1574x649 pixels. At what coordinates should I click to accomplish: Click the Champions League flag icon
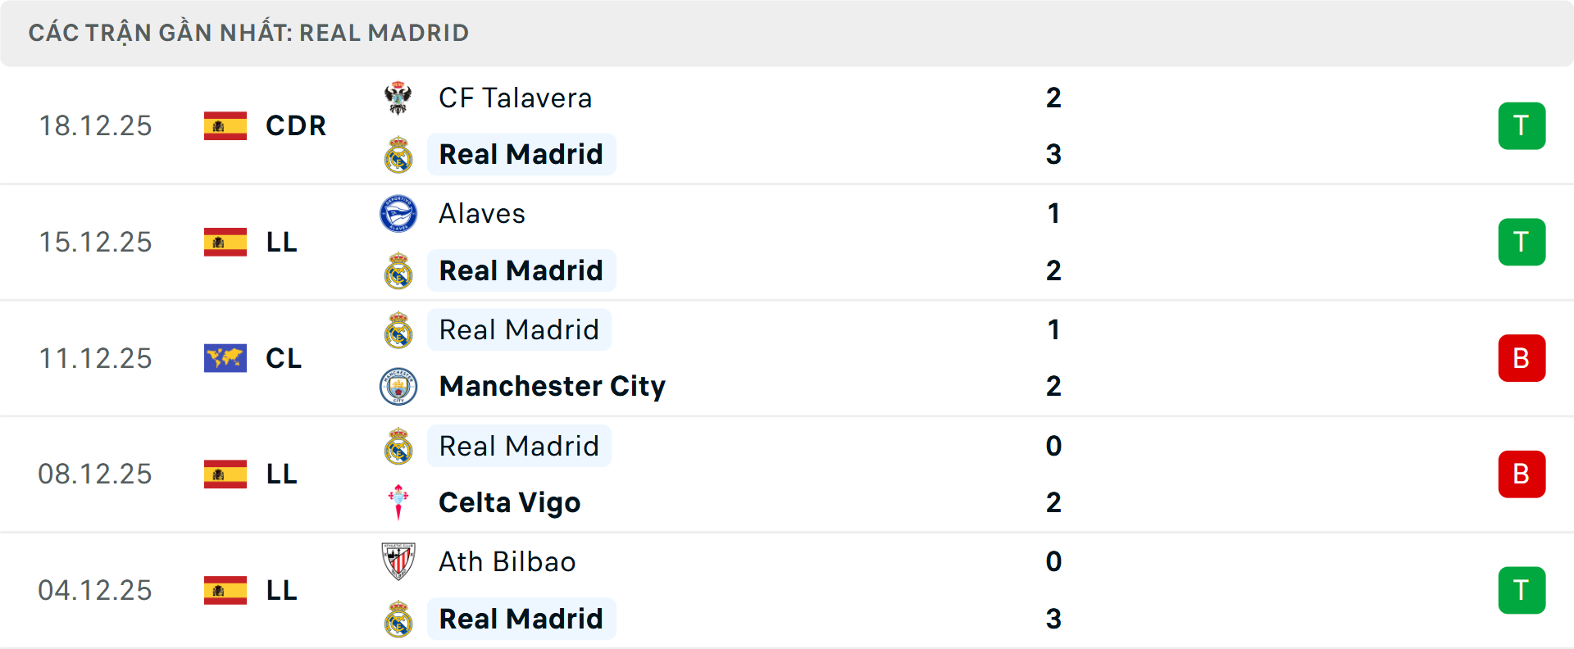[225, 358]
